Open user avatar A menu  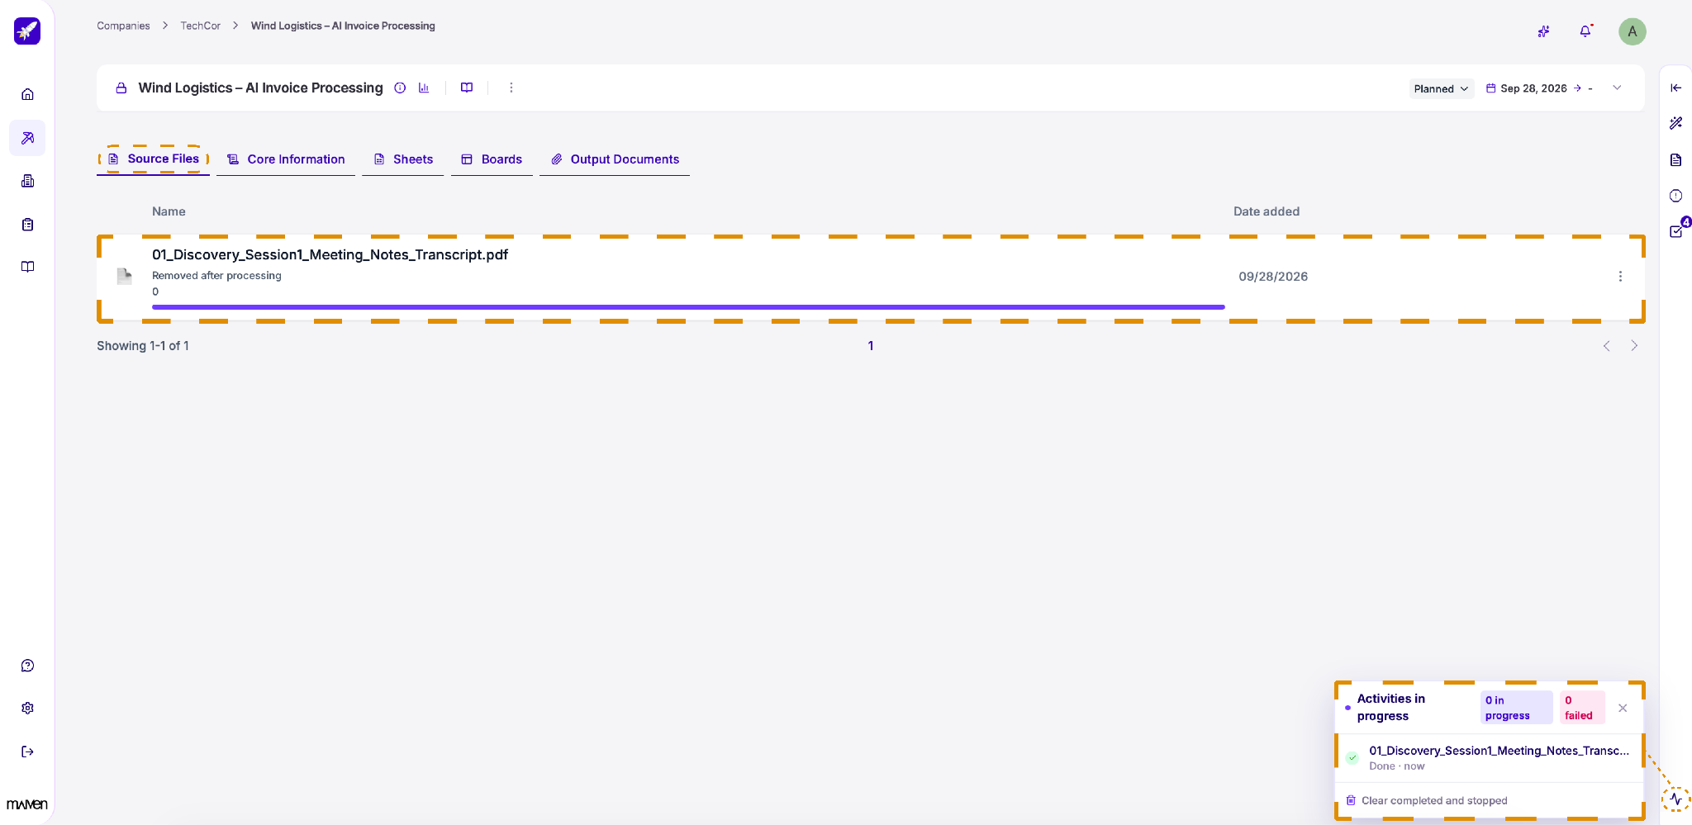(x=1632, y=31)
